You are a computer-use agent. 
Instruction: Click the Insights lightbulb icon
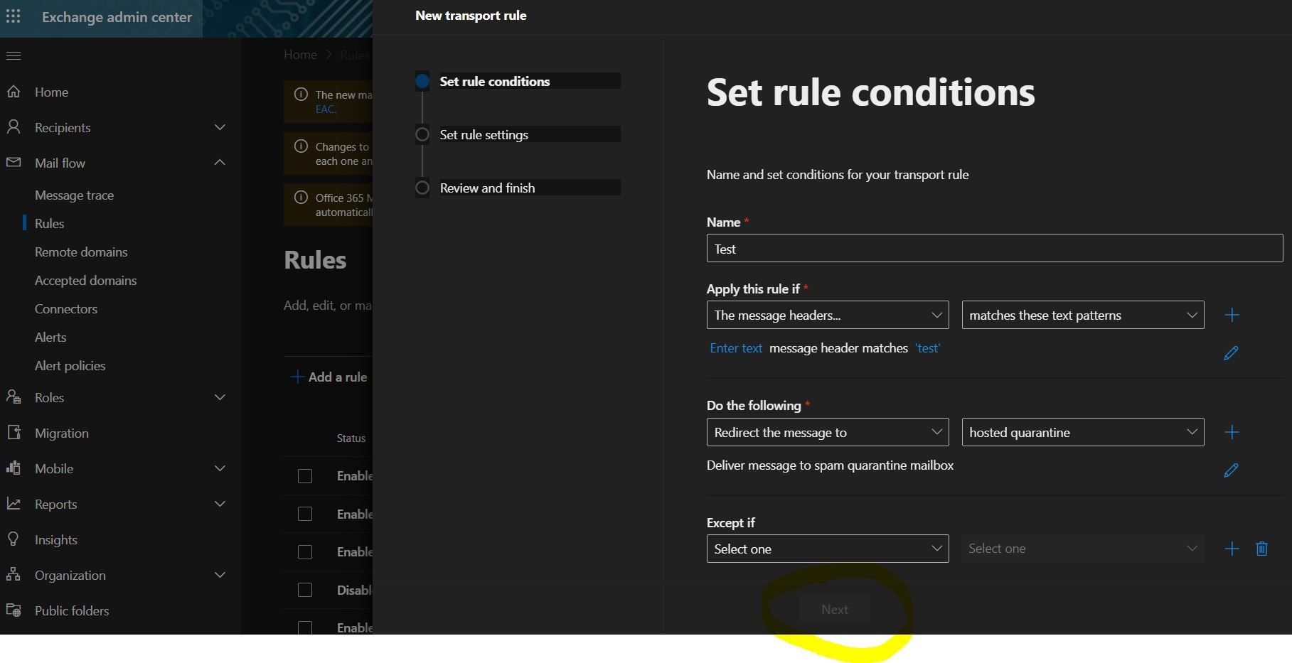(14, 539)
